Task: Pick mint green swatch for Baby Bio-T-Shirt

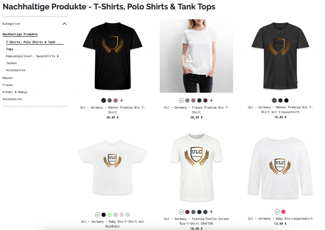Action: pos(109,215)
